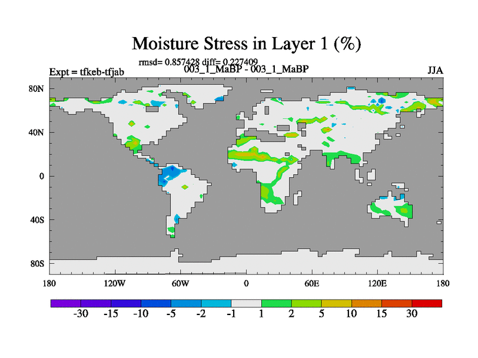Click the lime swatch between 2 and 5
This screenshot has width=478, height=358.
307,303
